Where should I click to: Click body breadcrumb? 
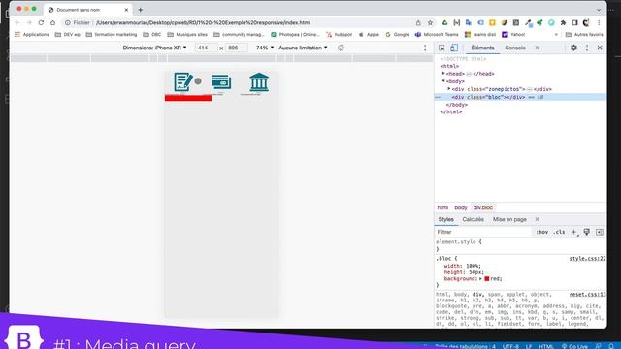(460, 207)
